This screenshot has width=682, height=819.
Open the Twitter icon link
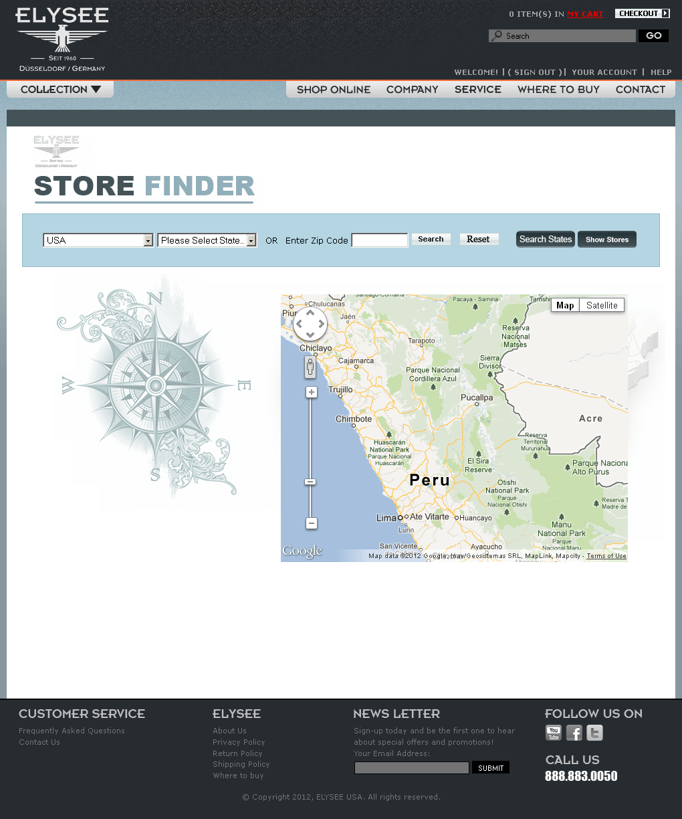click(594, 733)
